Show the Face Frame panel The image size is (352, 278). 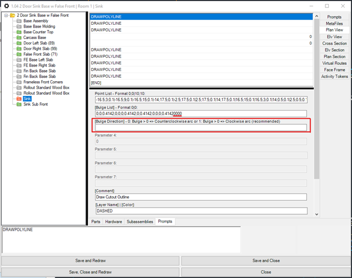(x=334, y=70)
